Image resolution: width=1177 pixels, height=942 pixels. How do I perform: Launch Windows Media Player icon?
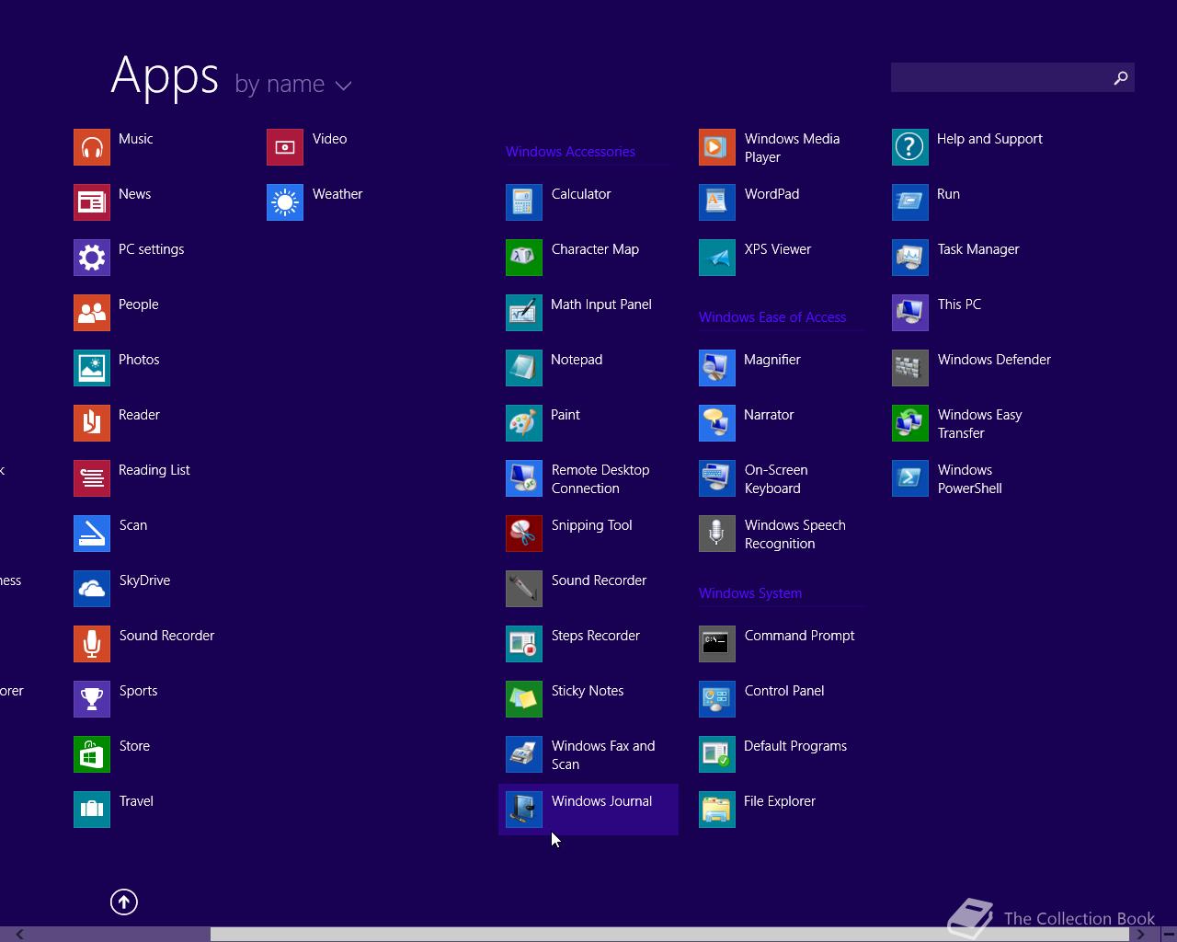click(x=717, y=147)
